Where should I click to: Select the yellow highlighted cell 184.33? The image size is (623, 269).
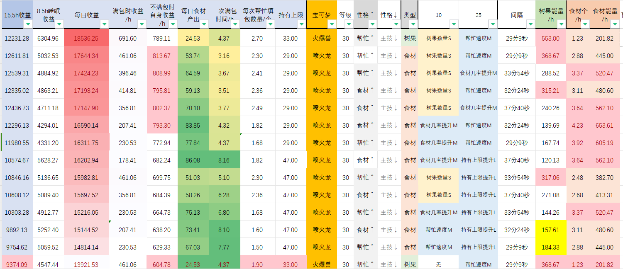coord(551,247)
